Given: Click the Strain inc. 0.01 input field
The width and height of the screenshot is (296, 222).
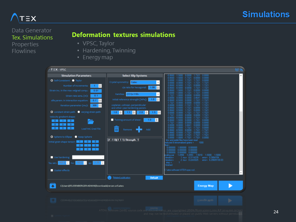Looking at the screenshot, I should (96, 91).
